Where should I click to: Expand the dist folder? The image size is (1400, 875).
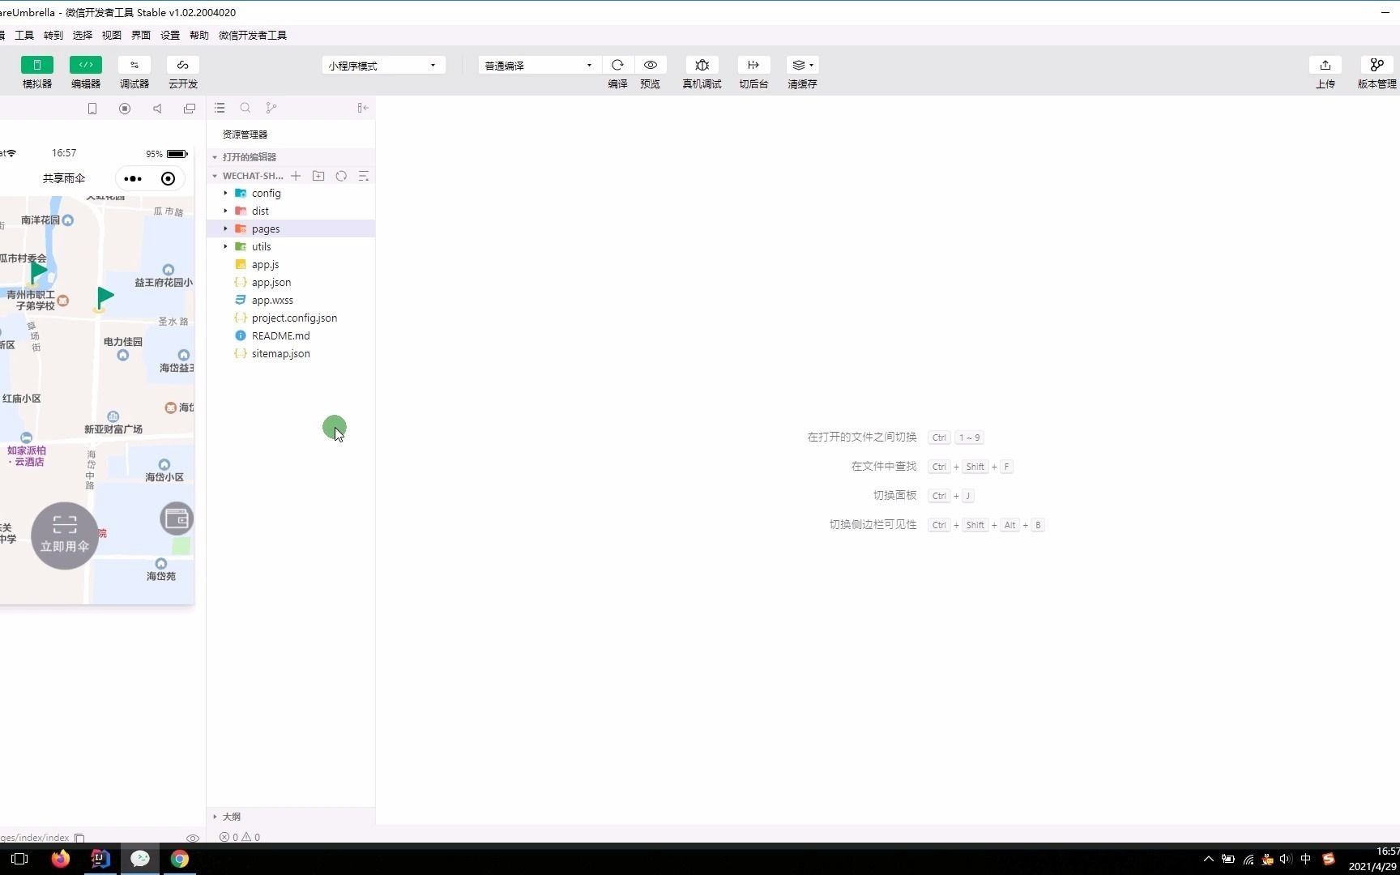(x=291, y=211)
